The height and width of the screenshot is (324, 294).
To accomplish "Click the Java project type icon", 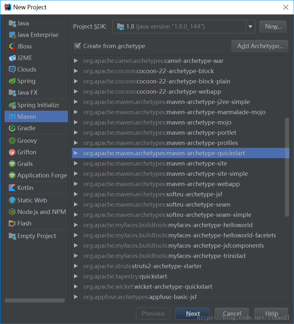I will (12, 23).
